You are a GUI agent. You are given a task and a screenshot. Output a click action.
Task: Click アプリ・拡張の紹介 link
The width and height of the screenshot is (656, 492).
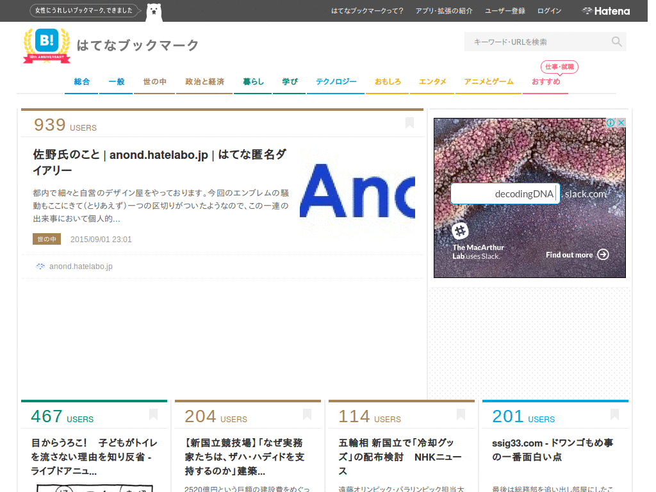443,11
